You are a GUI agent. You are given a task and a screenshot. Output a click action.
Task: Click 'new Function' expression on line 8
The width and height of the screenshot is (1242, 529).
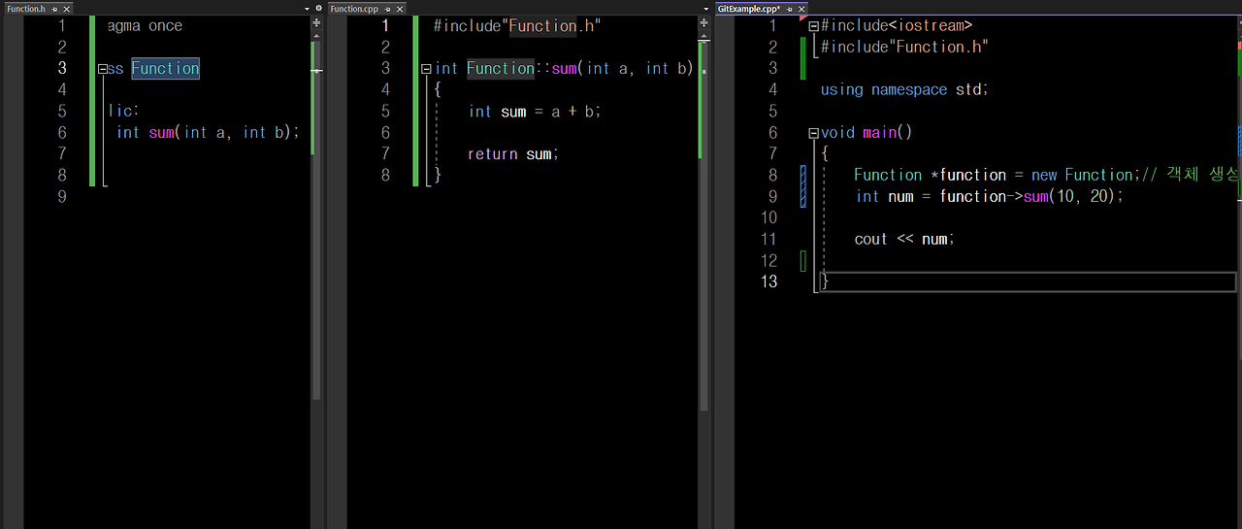coord(1082,175)
